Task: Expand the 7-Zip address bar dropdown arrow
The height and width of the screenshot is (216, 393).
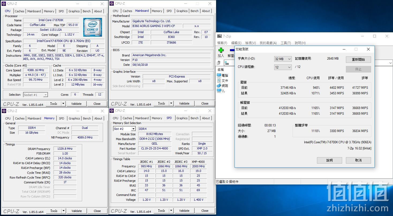Action: (391, 63)
